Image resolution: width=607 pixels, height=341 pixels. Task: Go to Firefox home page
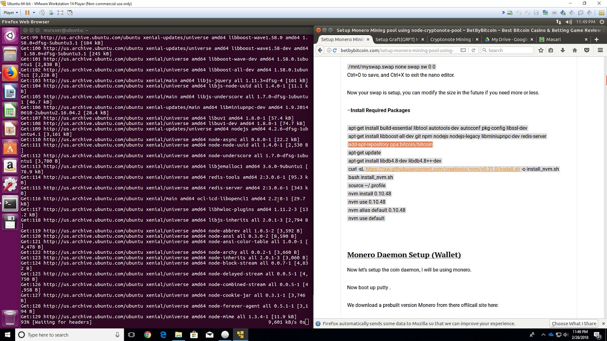(575, 50)
